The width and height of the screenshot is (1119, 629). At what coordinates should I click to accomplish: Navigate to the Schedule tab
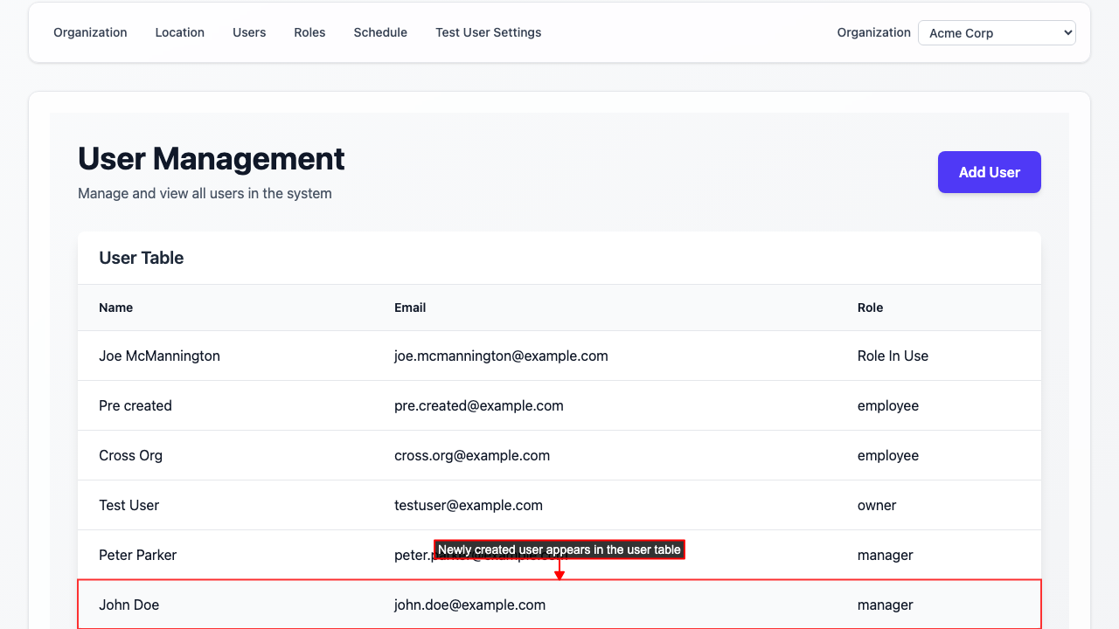pos(380,32)
